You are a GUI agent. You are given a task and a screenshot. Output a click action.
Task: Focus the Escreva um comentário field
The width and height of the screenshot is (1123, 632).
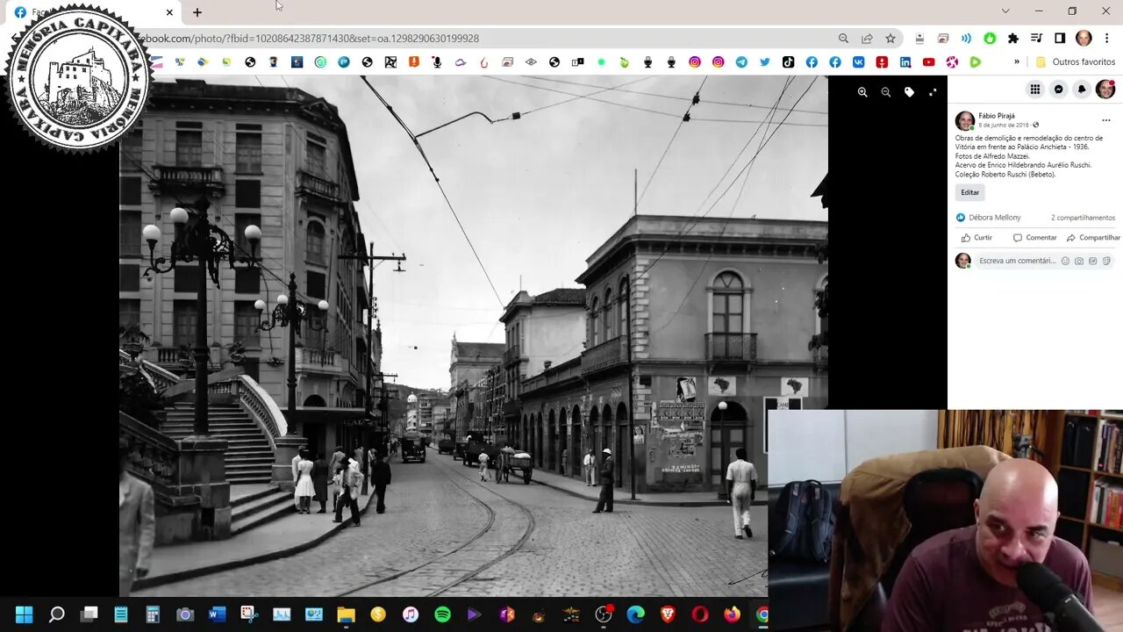click(1018, 261)
